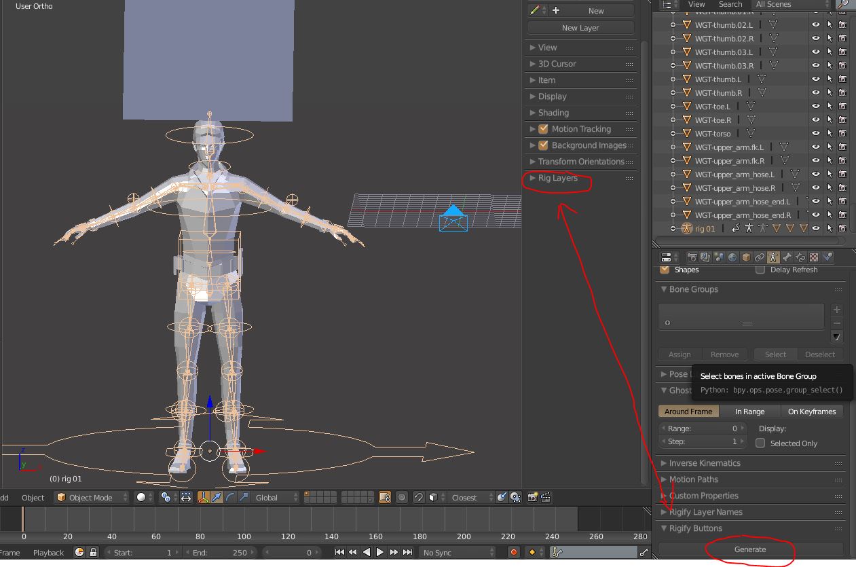Open the Render properties camera icon
Image resolution: width=856 pixels, height=567 pixels.
click(x=692, y=257)
